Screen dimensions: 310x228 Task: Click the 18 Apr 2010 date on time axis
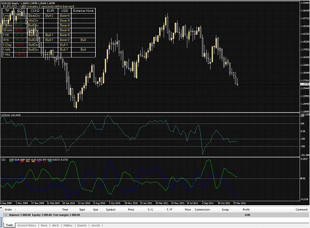pyautogui.click(x=68, y=203)
